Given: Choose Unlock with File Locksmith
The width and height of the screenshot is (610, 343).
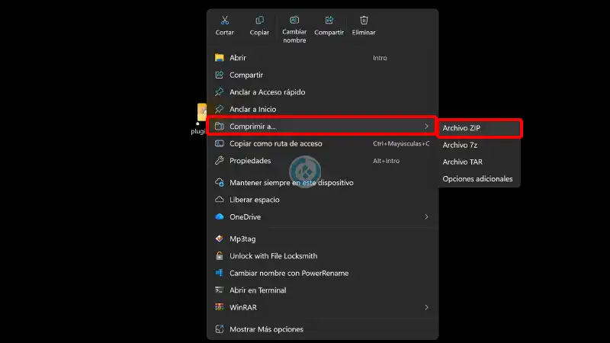Looking at the screenshot, I should 273,256.
